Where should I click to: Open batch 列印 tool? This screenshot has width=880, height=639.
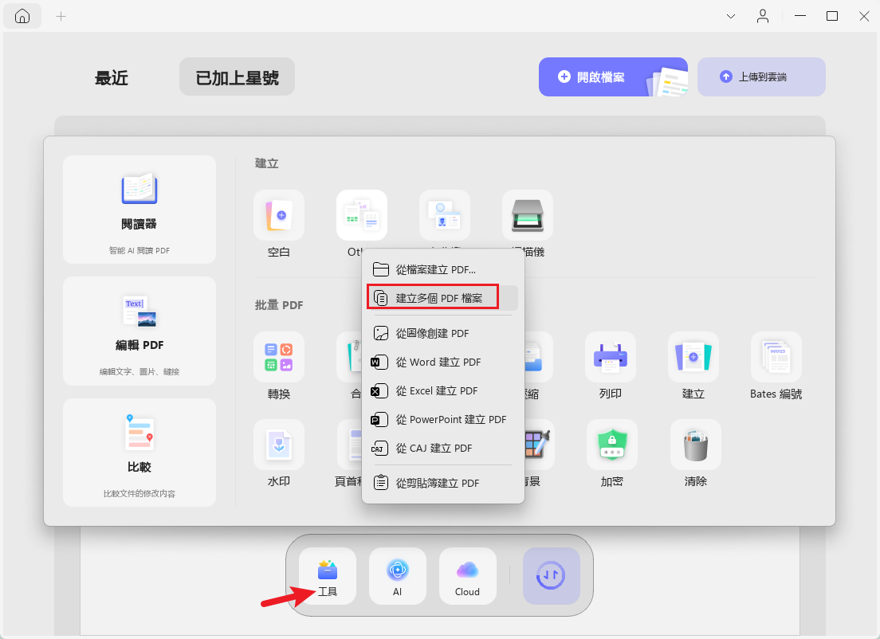(x=610, y=358)
